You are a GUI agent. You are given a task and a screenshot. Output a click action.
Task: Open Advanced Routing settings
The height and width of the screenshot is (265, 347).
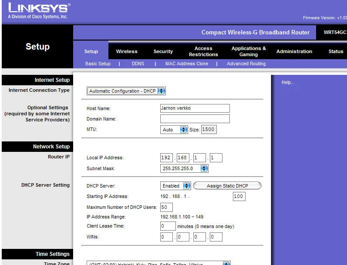[x=246, y=64]
